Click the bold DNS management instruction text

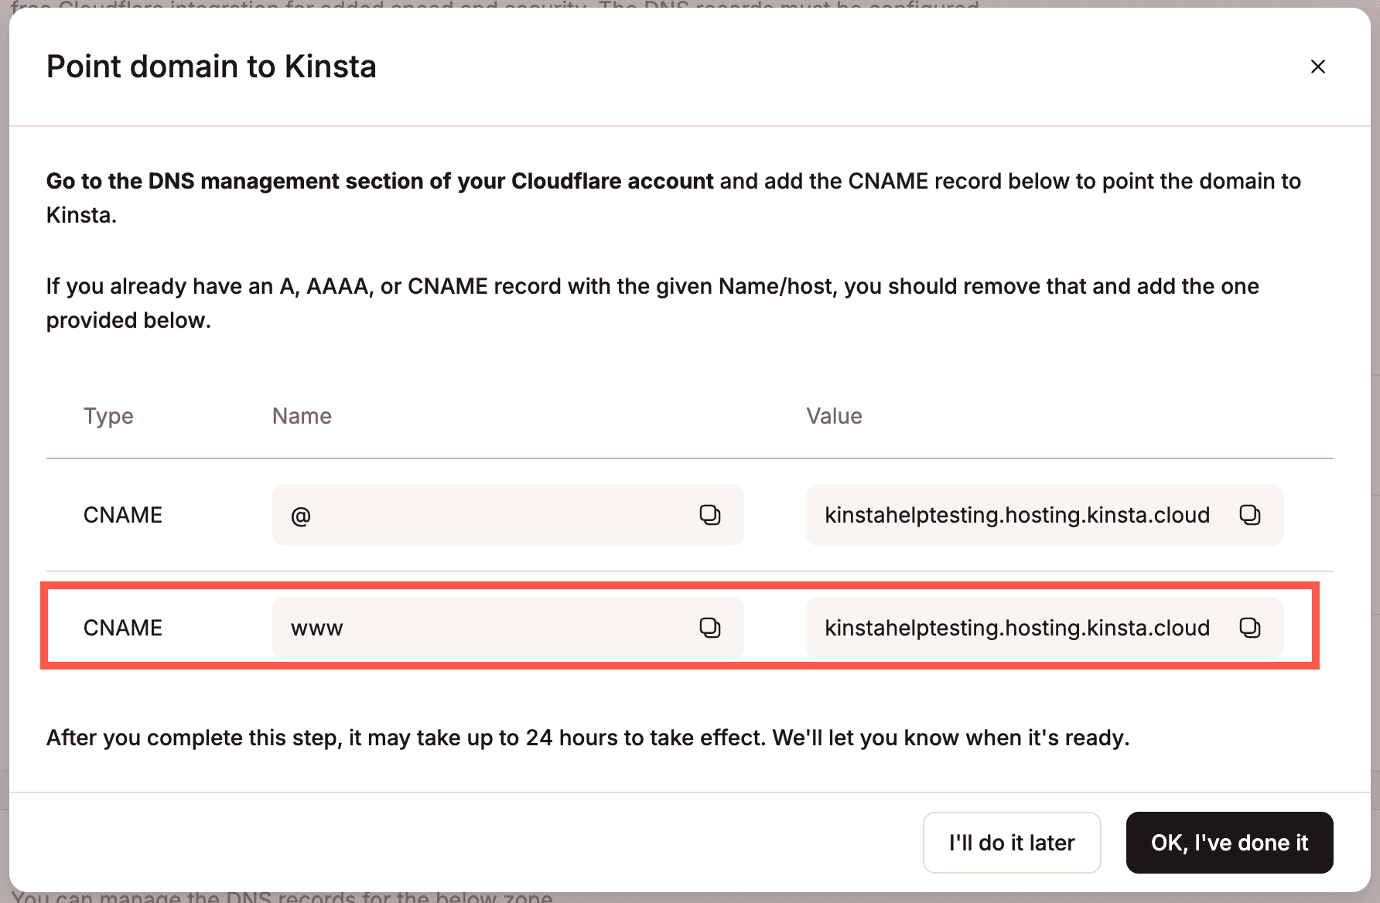coord(380,181)
